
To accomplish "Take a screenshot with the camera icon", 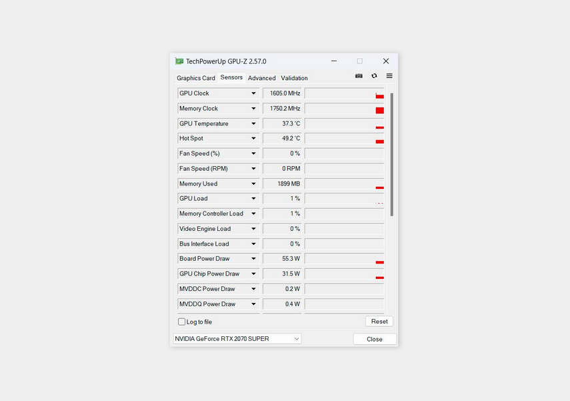I will point(359,75).
